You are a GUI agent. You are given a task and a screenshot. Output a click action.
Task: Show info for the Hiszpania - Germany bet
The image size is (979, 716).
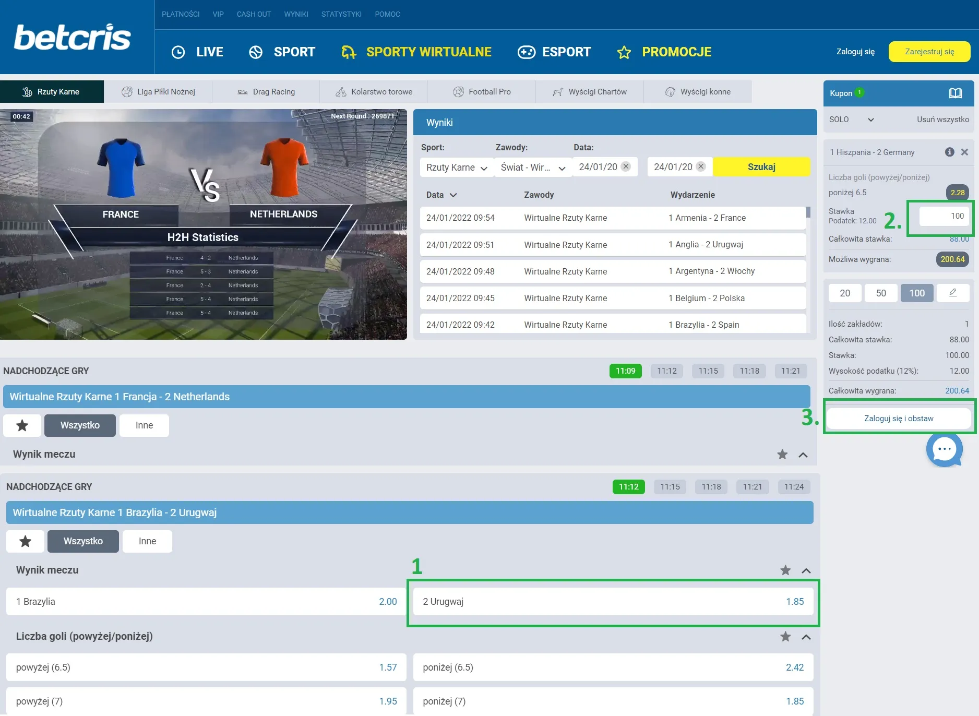click(x=950, y=152)
